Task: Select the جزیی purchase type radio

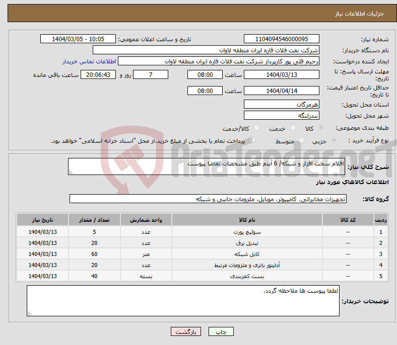Action: coord(334,140)
